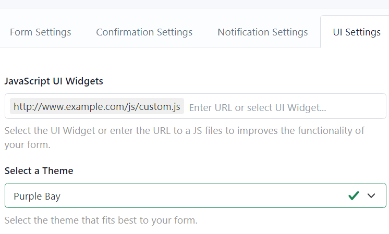This screenshot has width=389, height=234.
Task: Click the JavaScript UI Widgets label
Action: coord(54,81)
